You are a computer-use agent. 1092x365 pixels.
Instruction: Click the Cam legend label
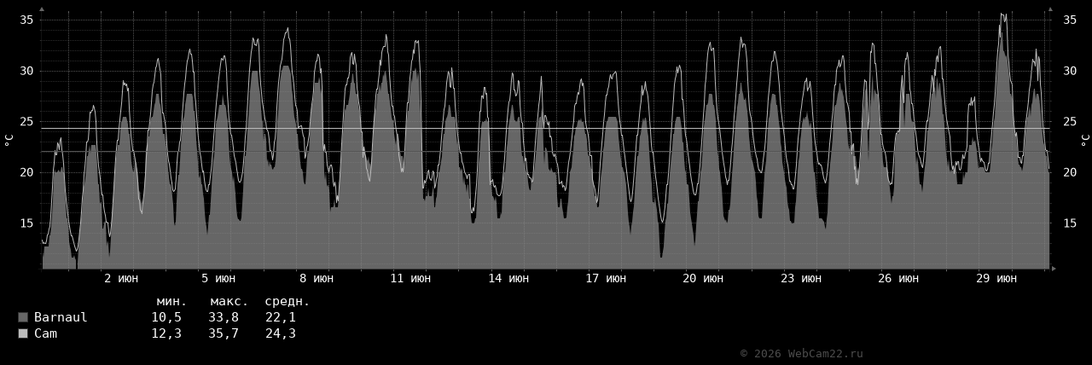(x=45, y=333)
